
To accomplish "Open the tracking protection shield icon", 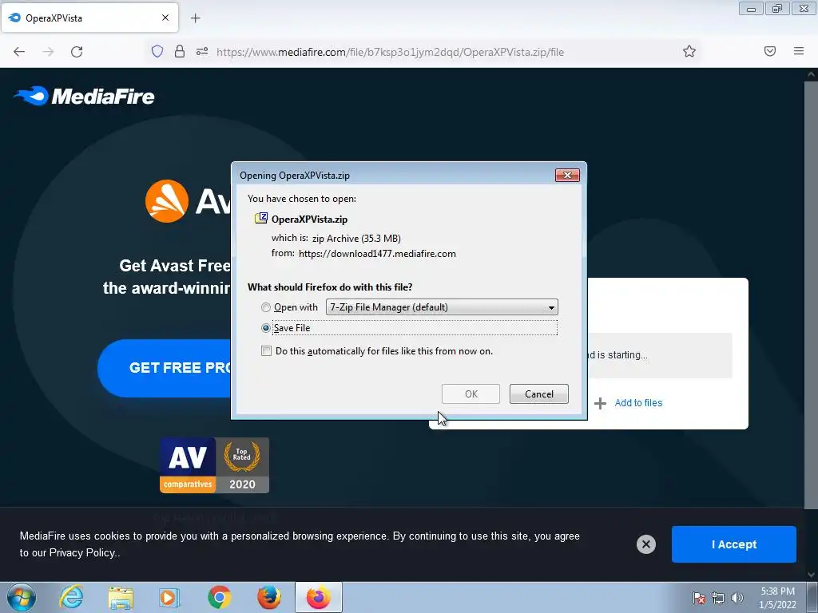I will coord(157,51).
